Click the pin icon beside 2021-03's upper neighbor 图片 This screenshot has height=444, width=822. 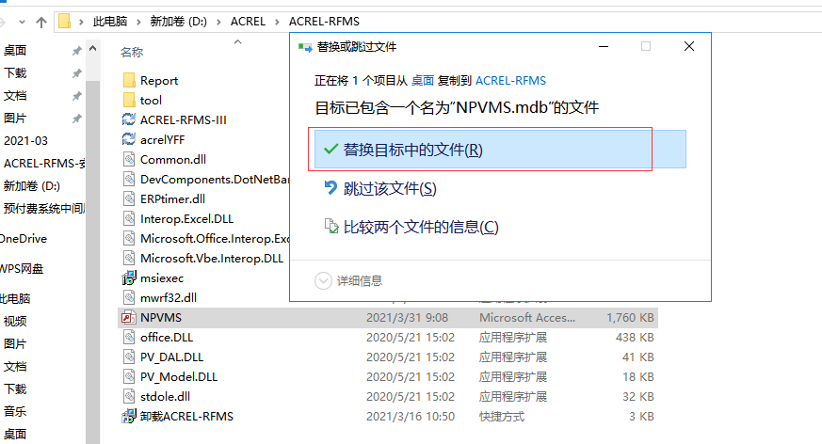[x=76, y=118]
